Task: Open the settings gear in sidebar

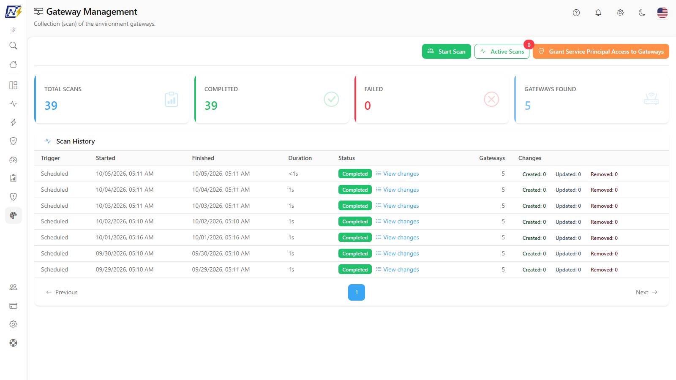Action: point(14,324)
